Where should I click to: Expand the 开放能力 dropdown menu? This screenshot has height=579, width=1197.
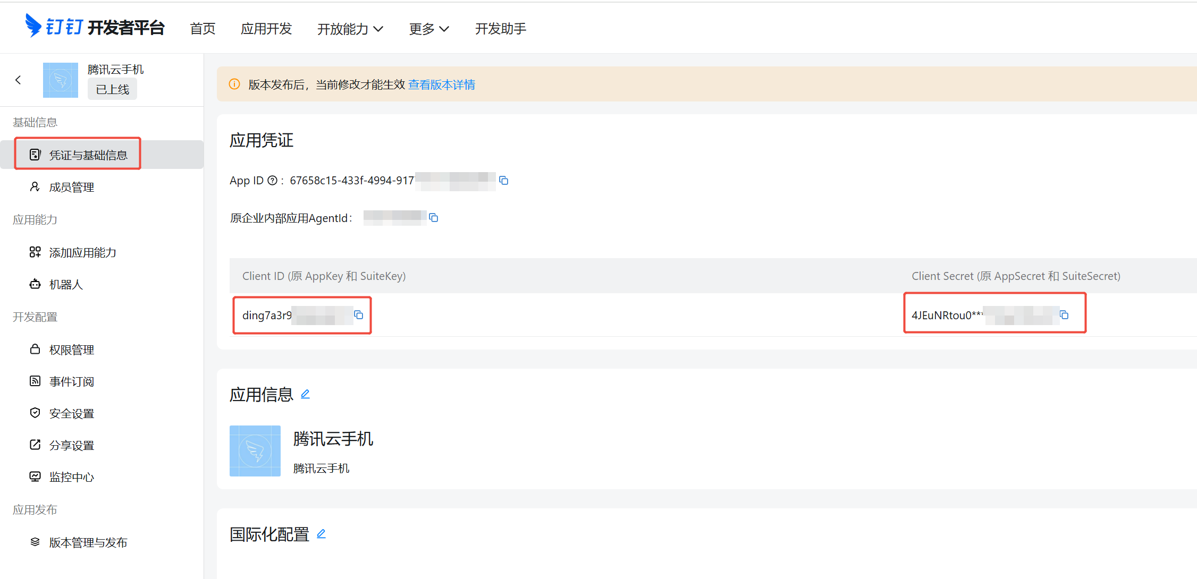pyautogui.click(x=350, y=29)
